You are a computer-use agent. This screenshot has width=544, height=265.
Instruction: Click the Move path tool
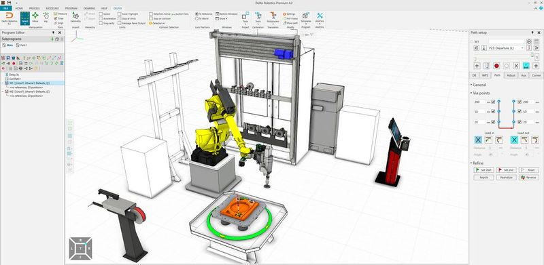coord(290,23)
